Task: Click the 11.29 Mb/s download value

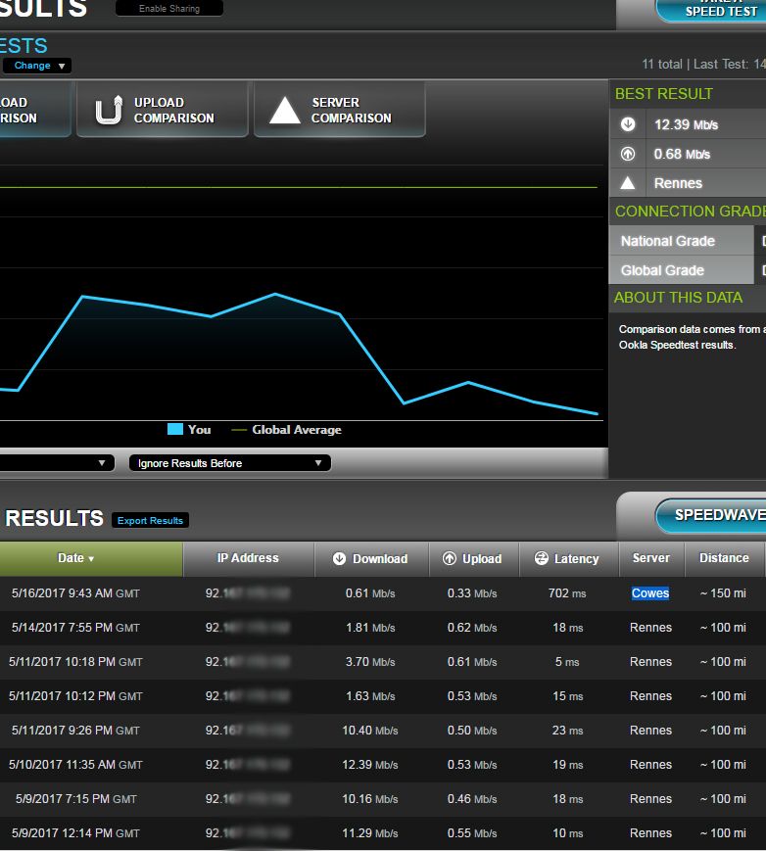Action: point(370,832)
